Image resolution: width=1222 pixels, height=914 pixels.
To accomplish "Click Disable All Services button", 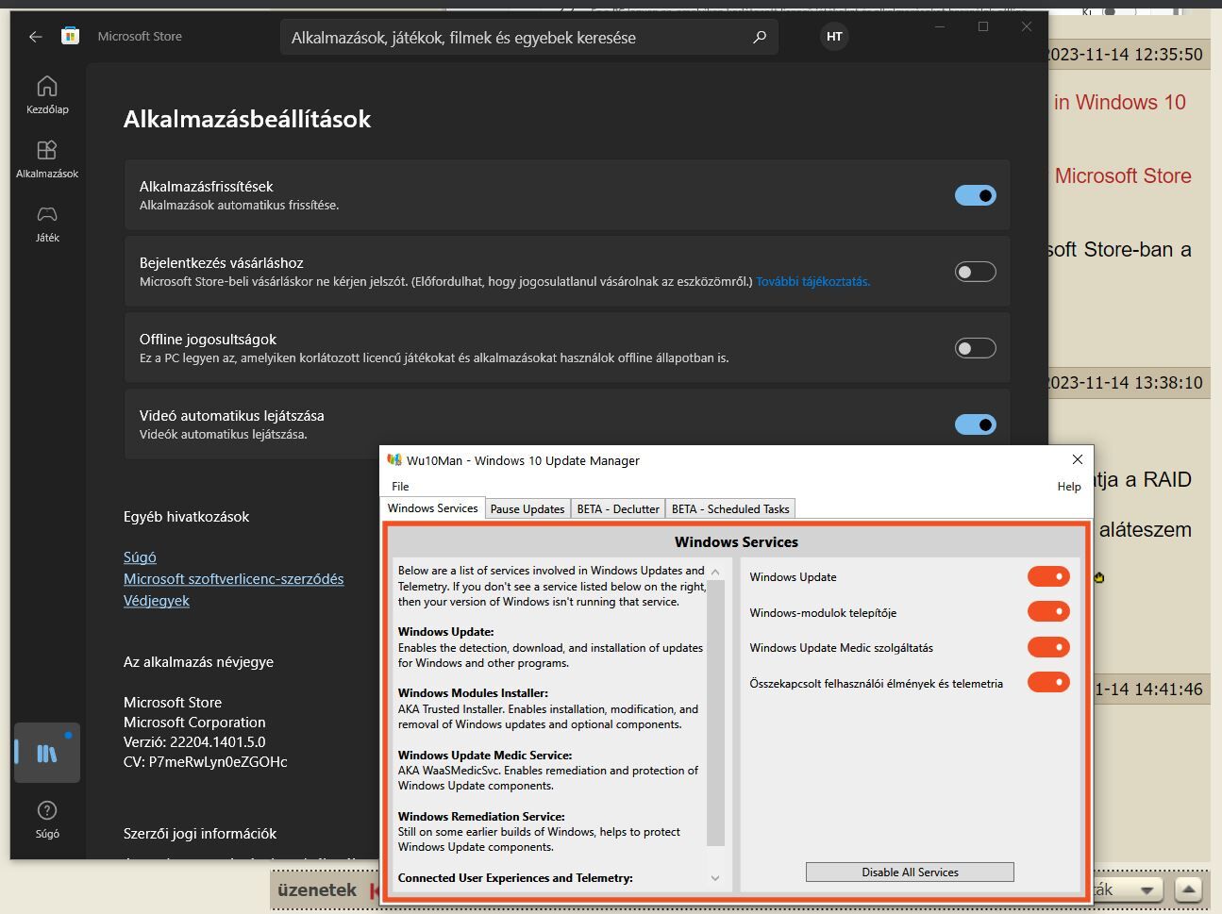I will (x=910, y=872).
